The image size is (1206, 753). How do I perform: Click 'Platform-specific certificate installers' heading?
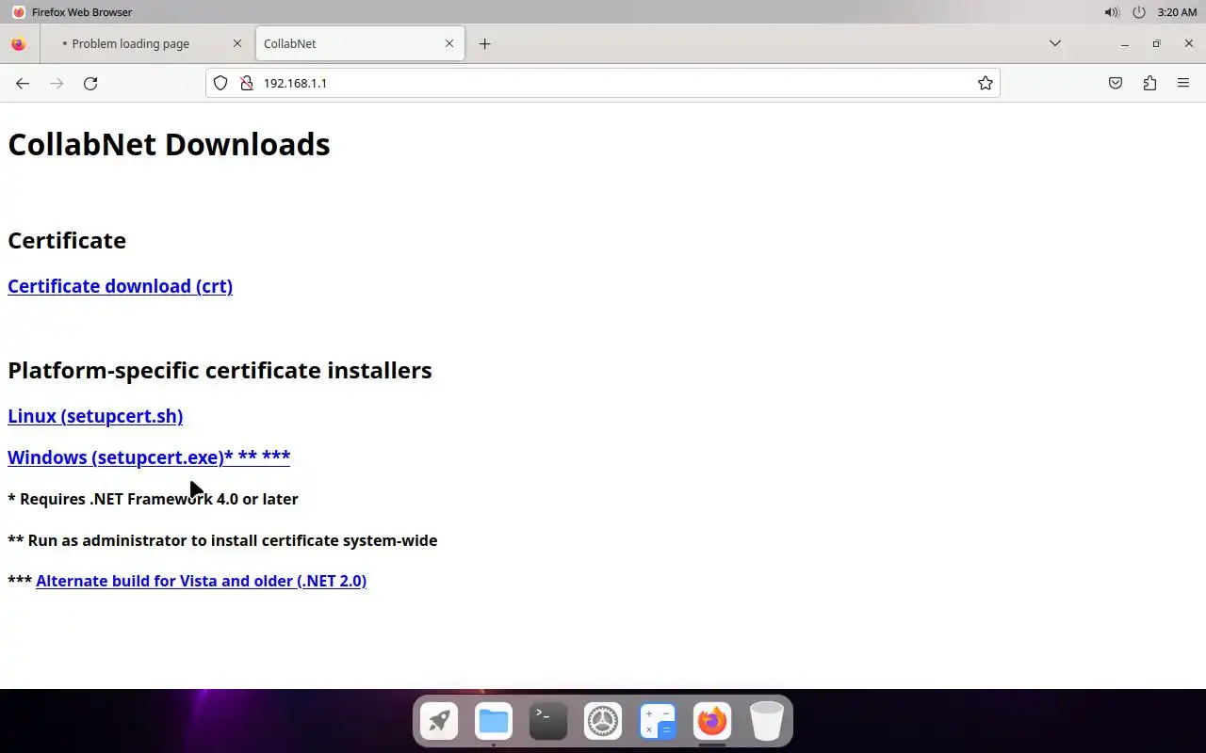click(220, 370)
